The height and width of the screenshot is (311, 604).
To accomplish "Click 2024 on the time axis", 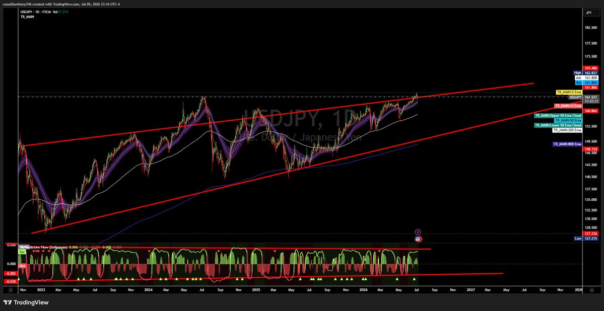I will tap(148, 290).
